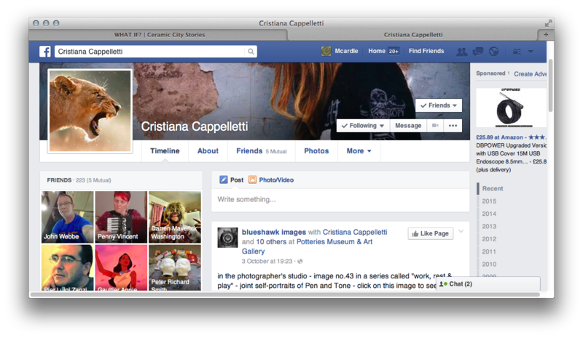Open the account settings dropdown arrow
Screen dimensions: 583x338
point(531,52)
